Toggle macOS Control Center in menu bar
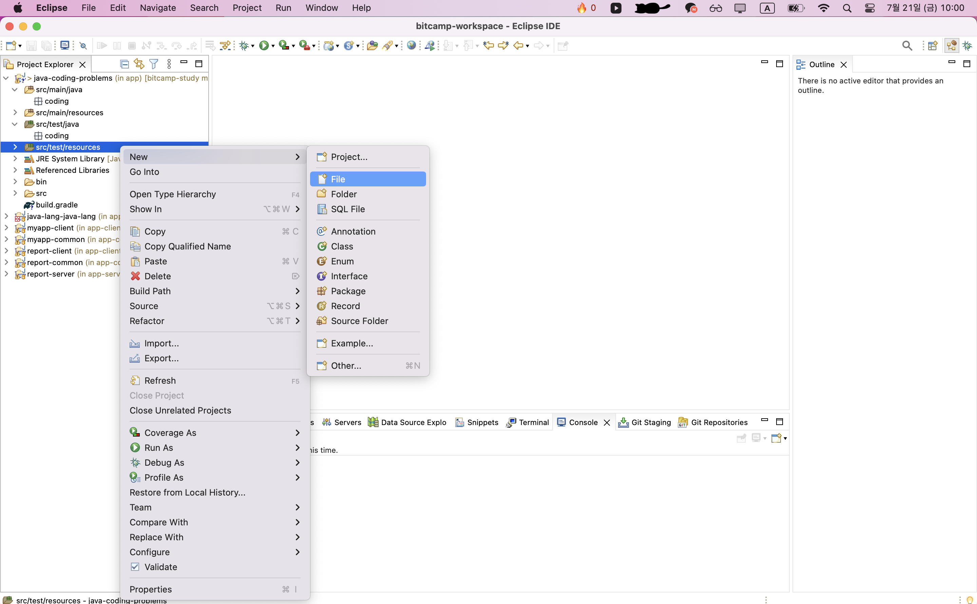 coord(869,8)
